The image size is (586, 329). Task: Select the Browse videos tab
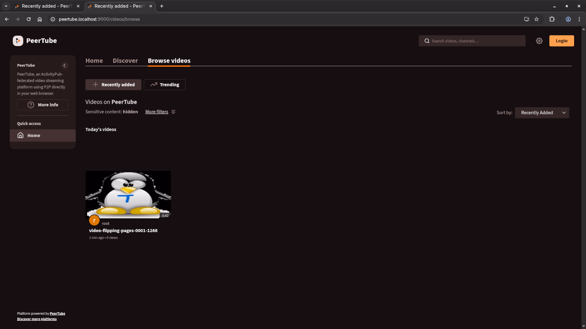point(169,60)
